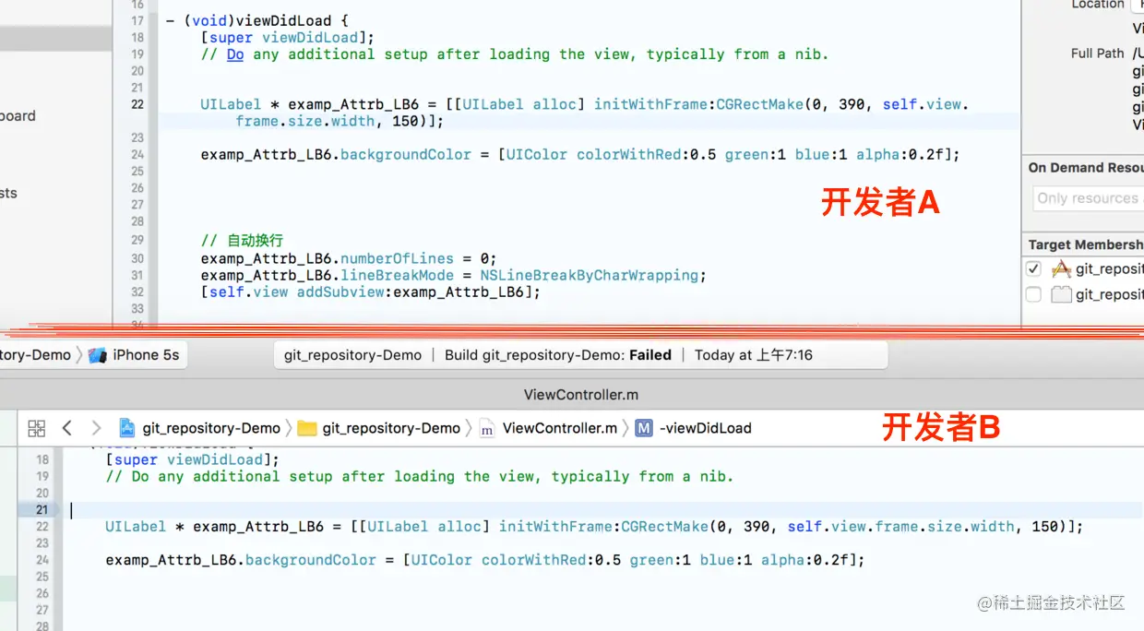Go forward with the jump bar chevron
The height and width of the screenshot is (631, 1144).
[x=96, y=428]
